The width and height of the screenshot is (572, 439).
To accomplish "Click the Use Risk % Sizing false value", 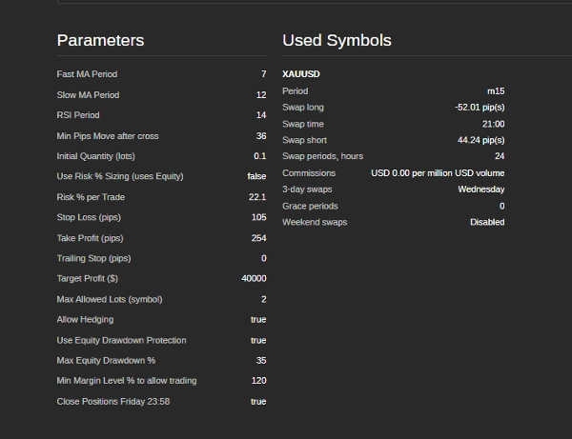I will pyautogui.click(x=256, y=176).
